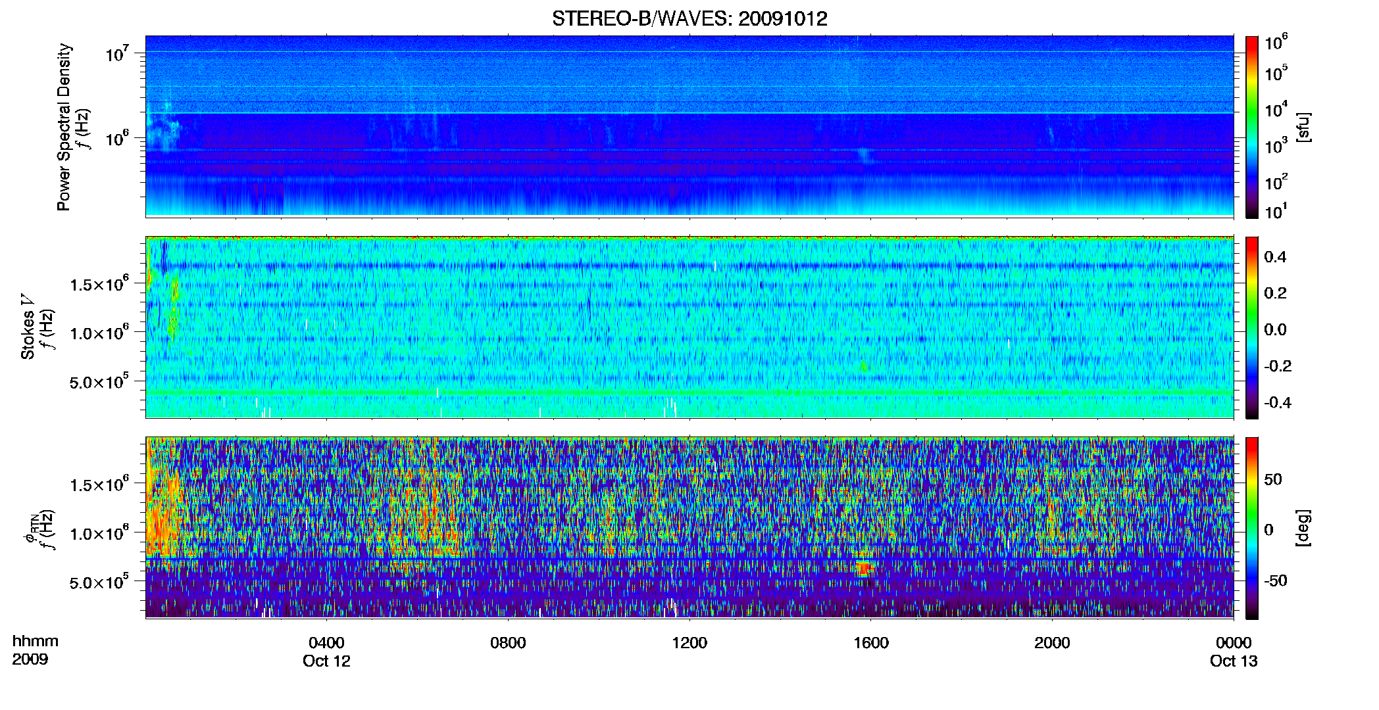The height and width of the screenshot is (710, 1379).
Task: Click the power spectral density colorbar
Action: click(x=1252, y=127)
